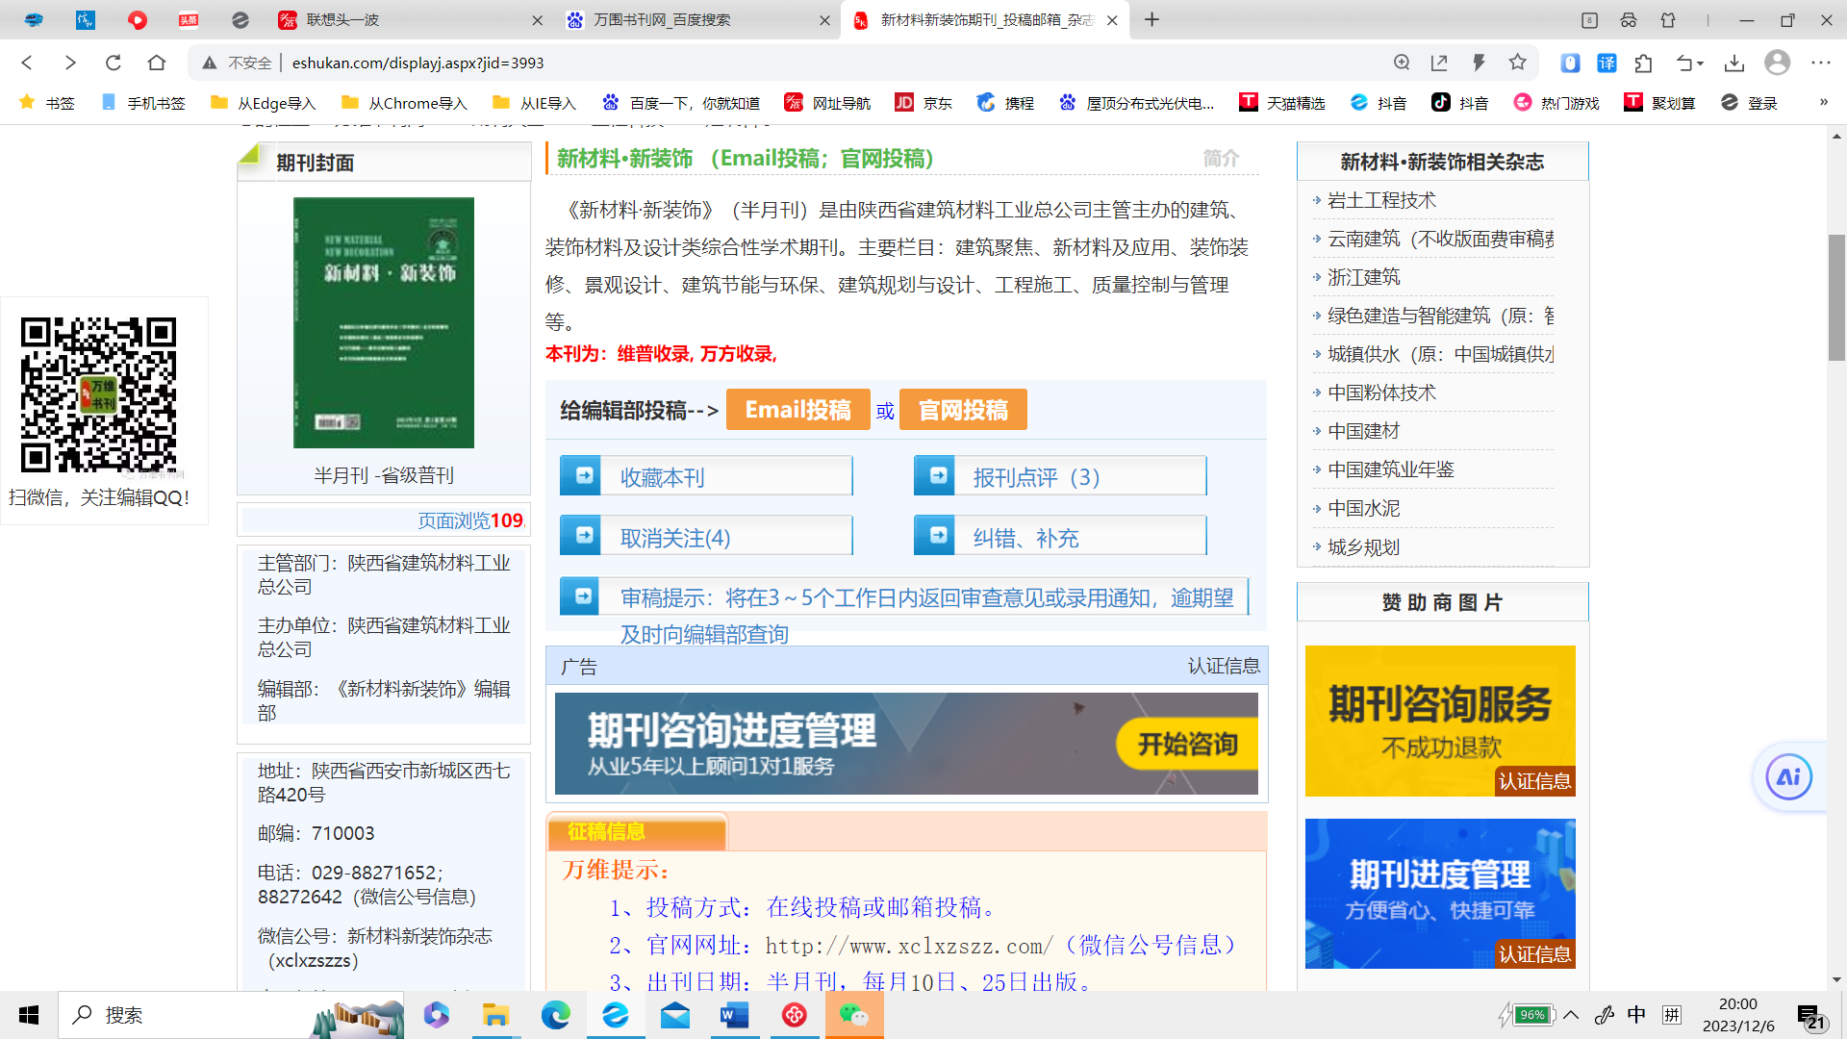Switch to the 万围书刊网_百度搜索 tab
1847x1039 pixels.
coord(697,19)
